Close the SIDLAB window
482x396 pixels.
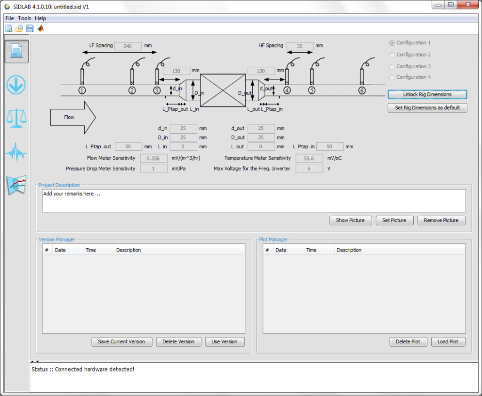pos(468,5)
